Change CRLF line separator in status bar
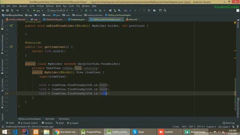 coord(192,127)
